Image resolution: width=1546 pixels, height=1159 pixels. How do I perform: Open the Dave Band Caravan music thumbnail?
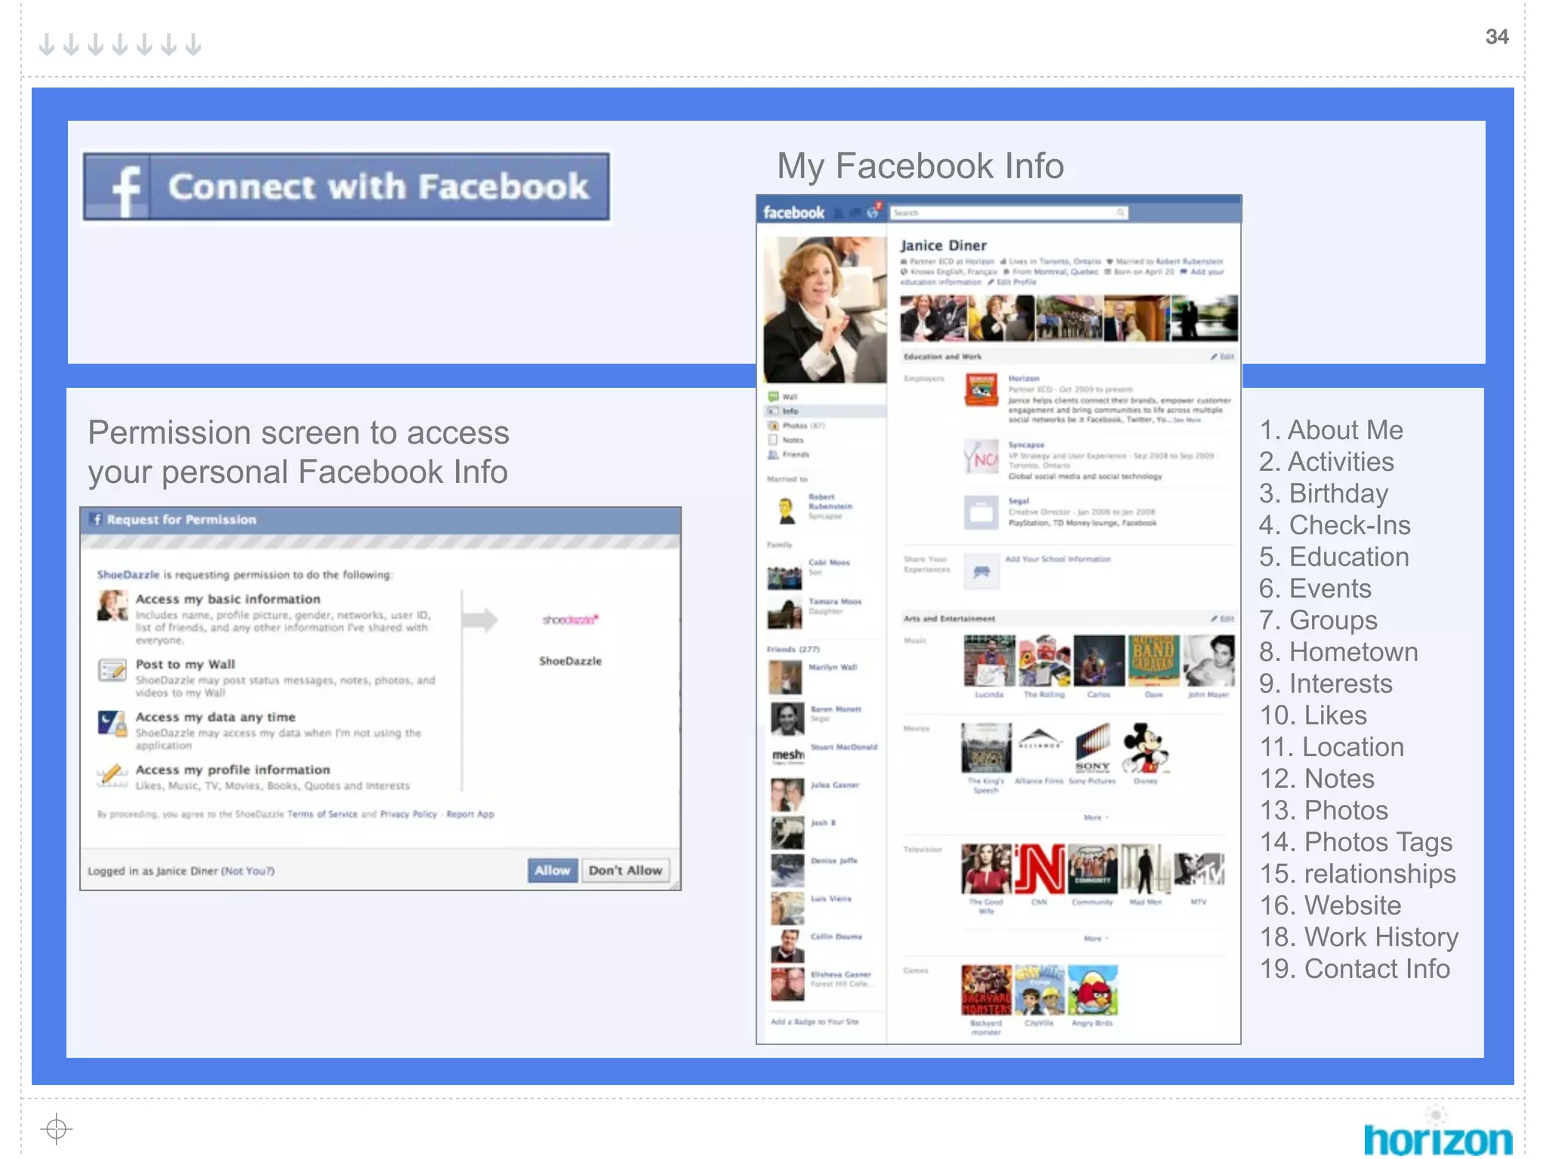1153,660
